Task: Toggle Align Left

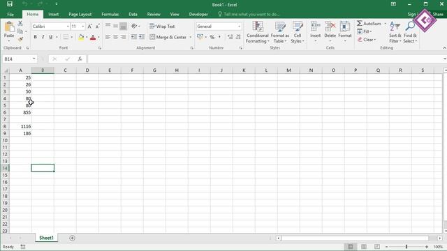Action: pos(108,37)
